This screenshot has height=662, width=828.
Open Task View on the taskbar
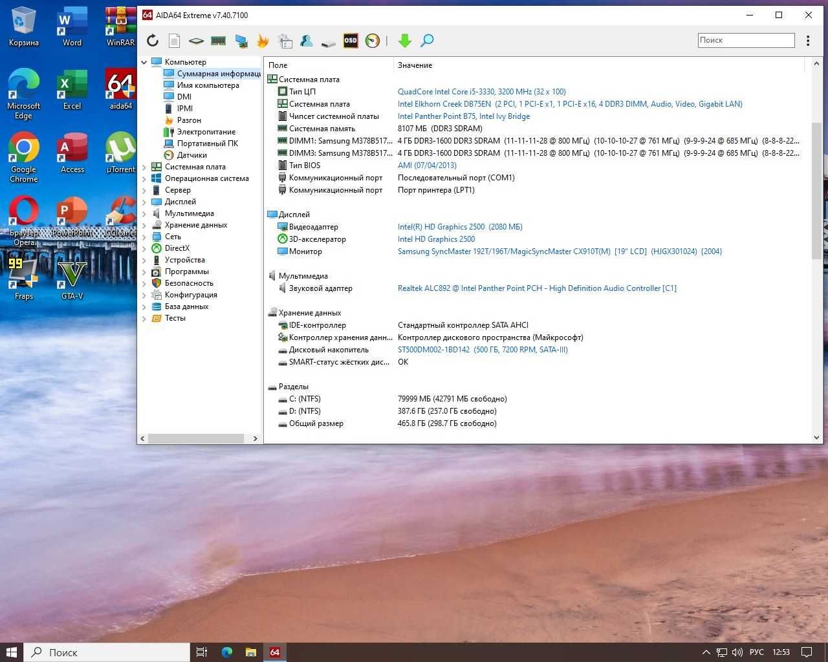202,652
